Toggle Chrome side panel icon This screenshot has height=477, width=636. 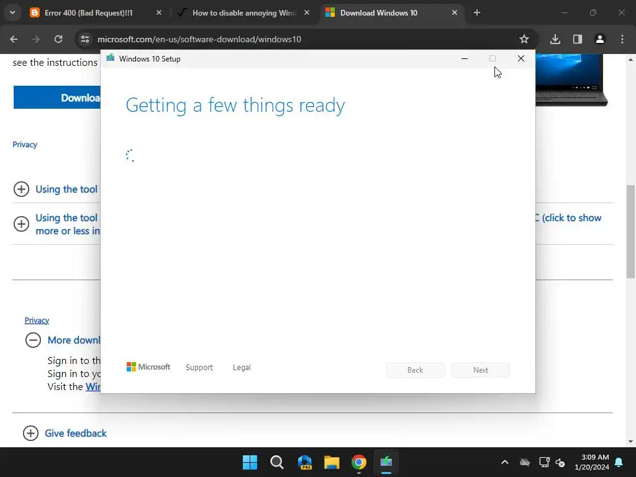click(x=577, y=39)
